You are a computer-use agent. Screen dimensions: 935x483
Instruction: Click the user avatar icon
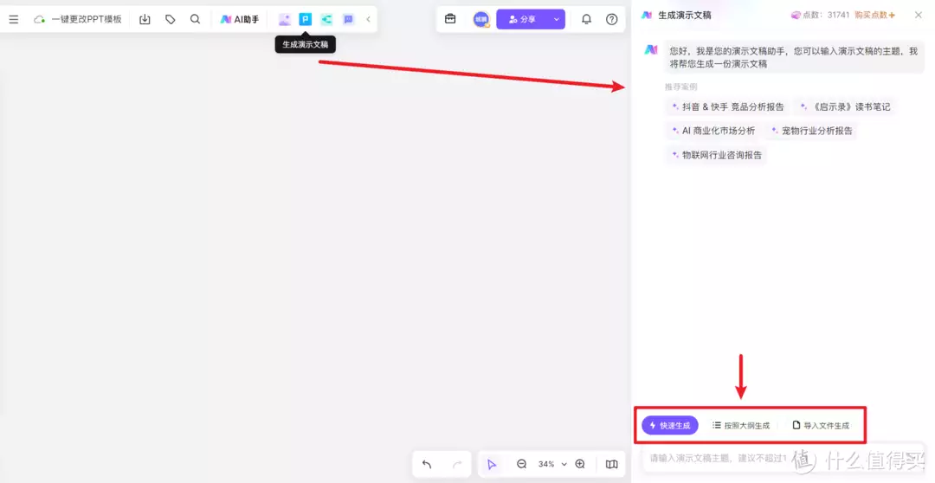[481, 19]
